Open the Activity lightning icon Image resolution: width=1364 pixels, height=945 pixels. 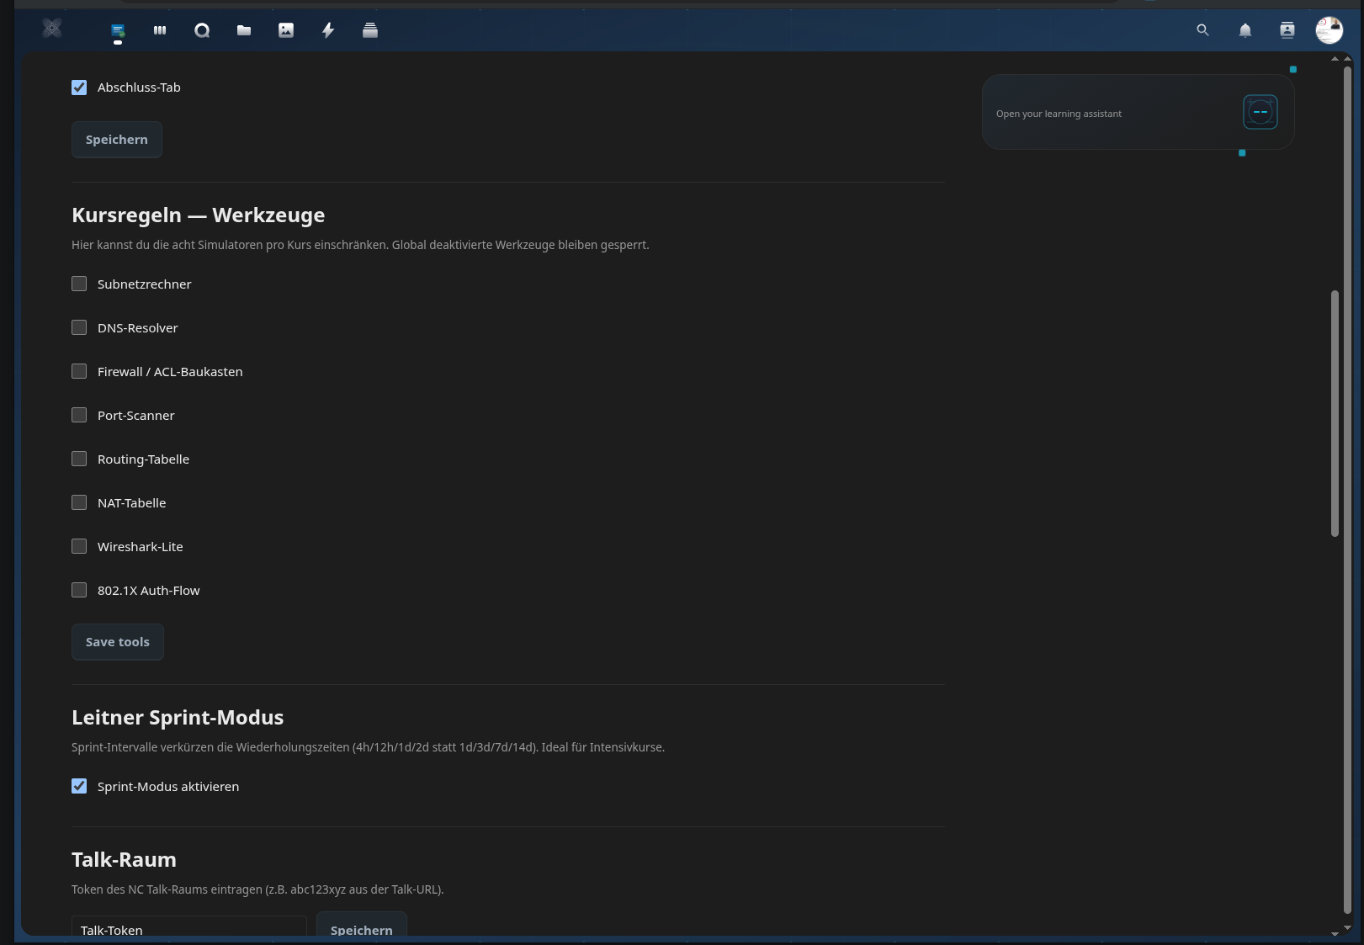pyautogui.click(x=328, y=30)
